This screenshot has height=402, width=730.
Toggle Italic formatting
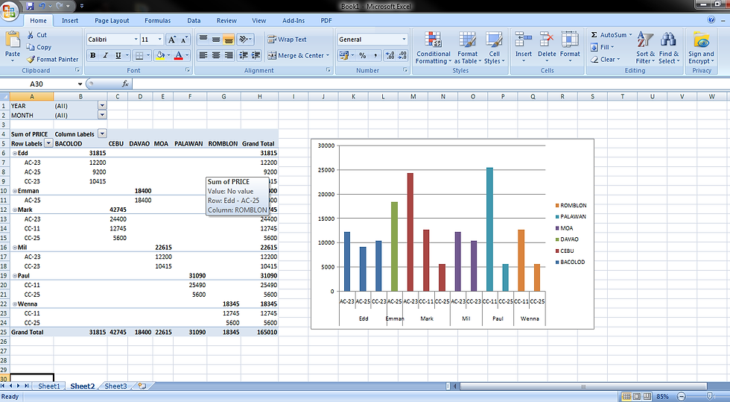106,55
